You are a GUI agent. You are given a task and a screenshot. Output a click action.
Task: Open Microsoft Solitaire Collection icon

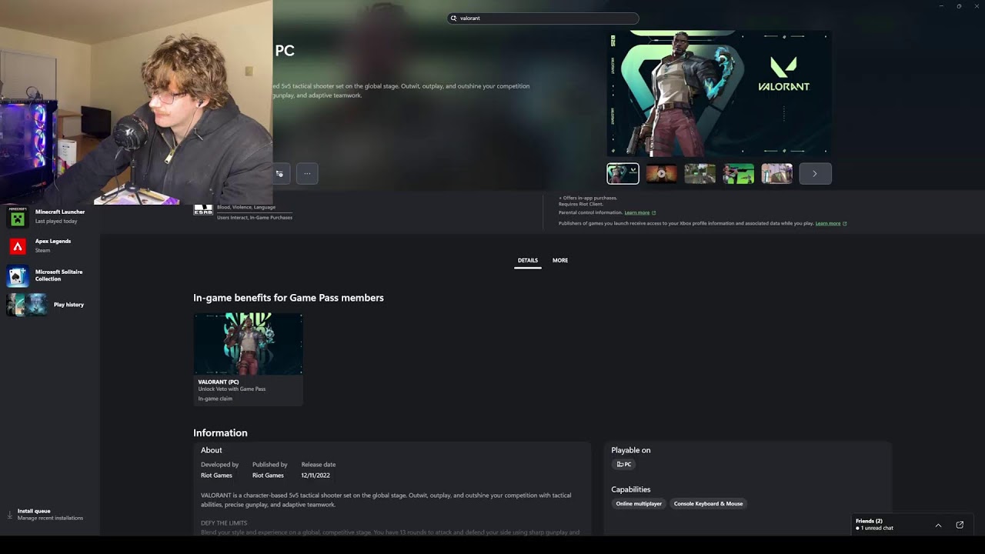[x=18, y=275]
